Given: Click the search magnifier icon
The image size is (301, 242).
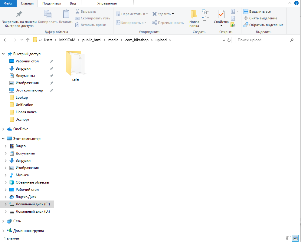Looking at the screenshot, I should coord(292,40).
